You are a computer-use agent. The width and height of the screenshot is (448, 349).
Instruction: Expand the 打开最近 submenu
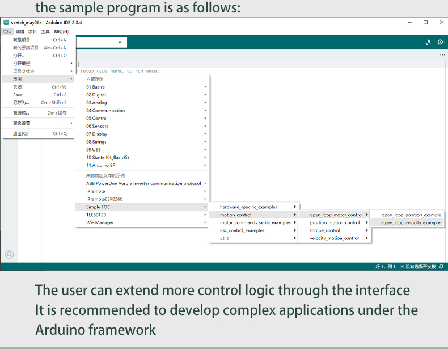point(38,64)
